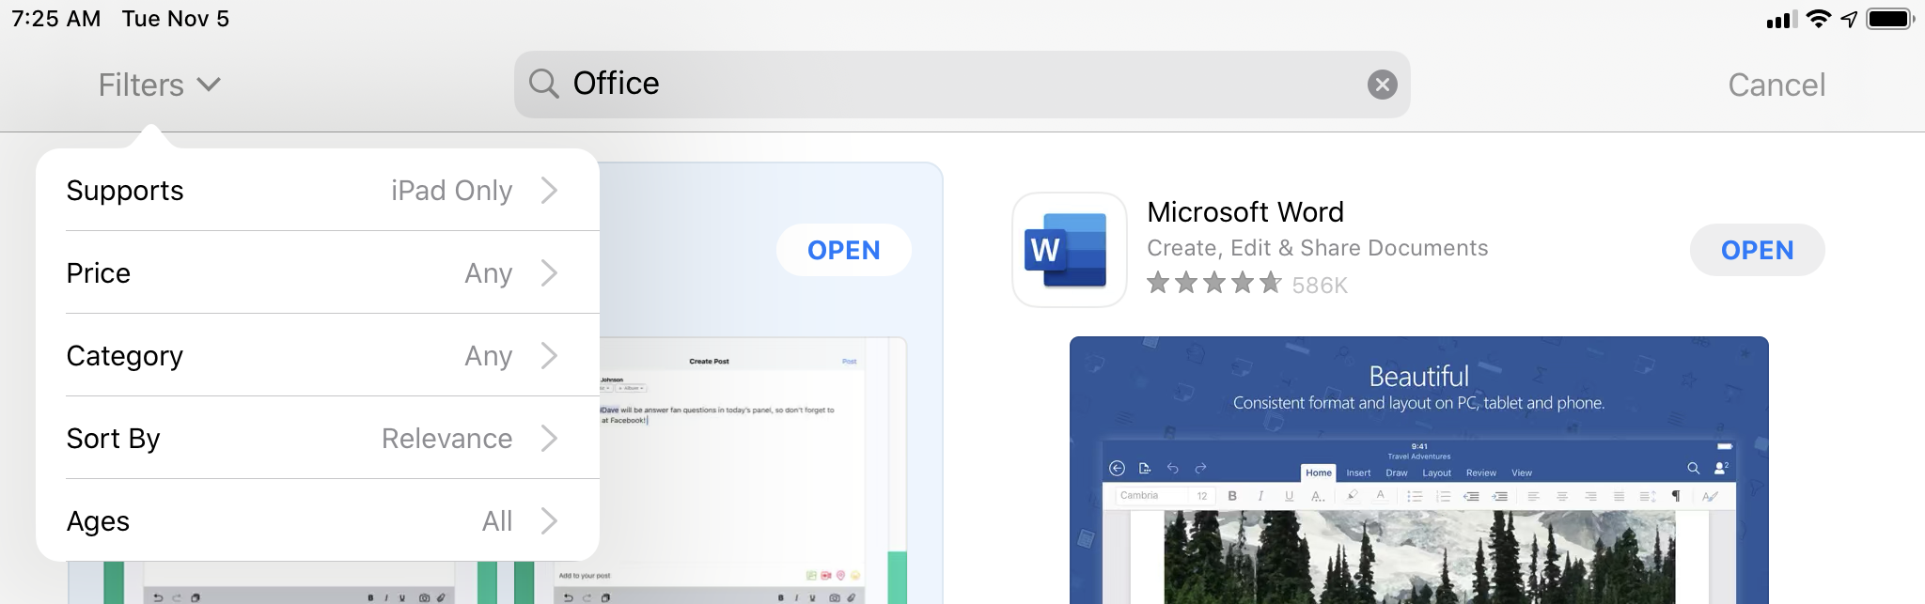Click the Underline icon in Word preview
This screenshot has height=604, width=1925.
click(1289, 496)
